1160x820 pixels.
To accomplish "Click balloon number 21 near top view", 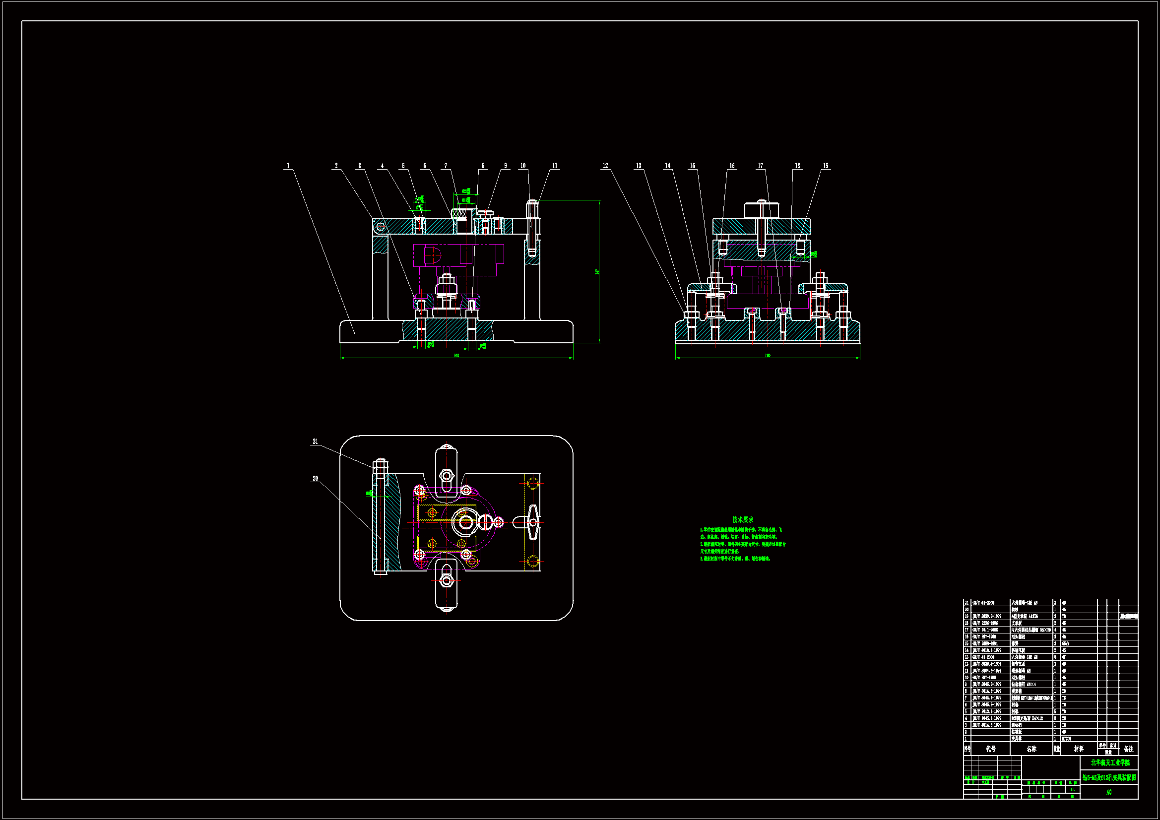I will click(315, 442).
